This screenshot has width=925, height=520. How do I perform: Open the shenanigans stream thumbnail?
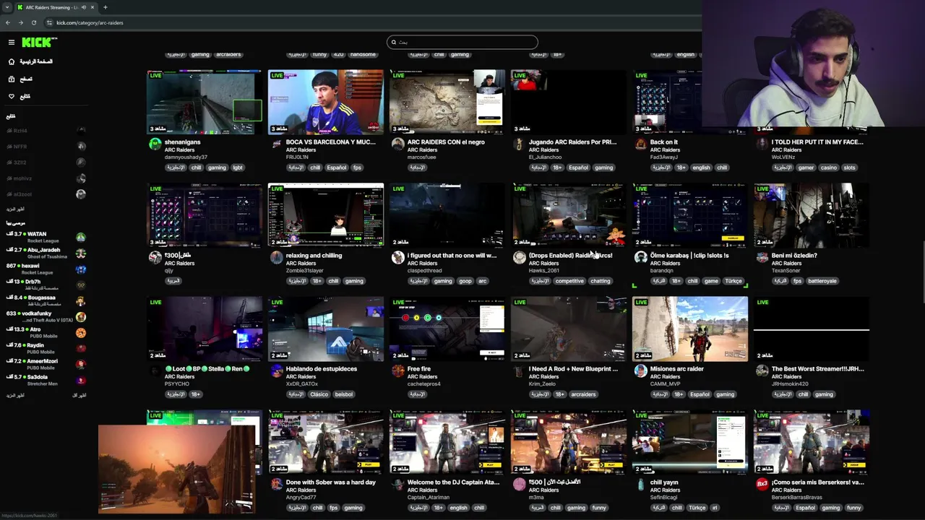coord(205,102)
